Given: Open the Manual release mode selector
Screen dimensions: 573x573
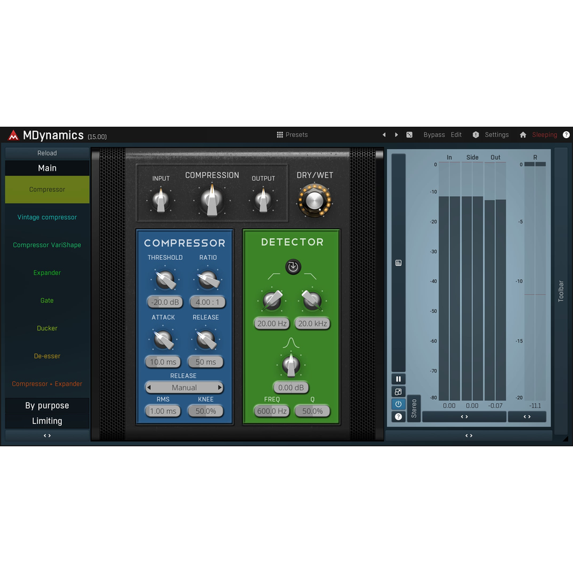Looking at the screenshot, I should click(x=184, y=387).
